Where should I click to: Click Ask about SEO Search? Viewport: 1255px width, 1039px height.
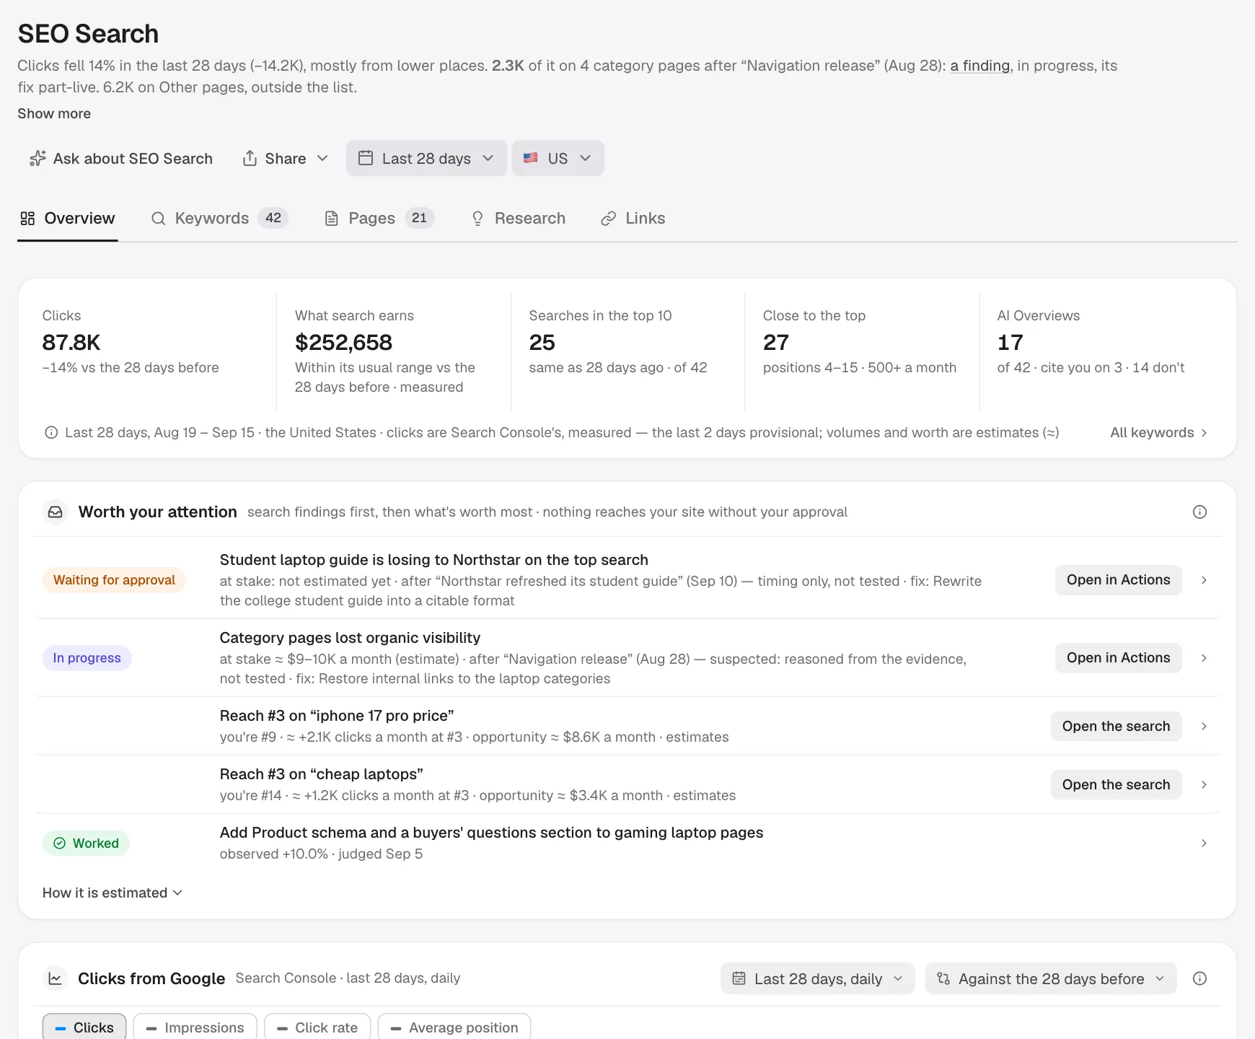[121, 158]
